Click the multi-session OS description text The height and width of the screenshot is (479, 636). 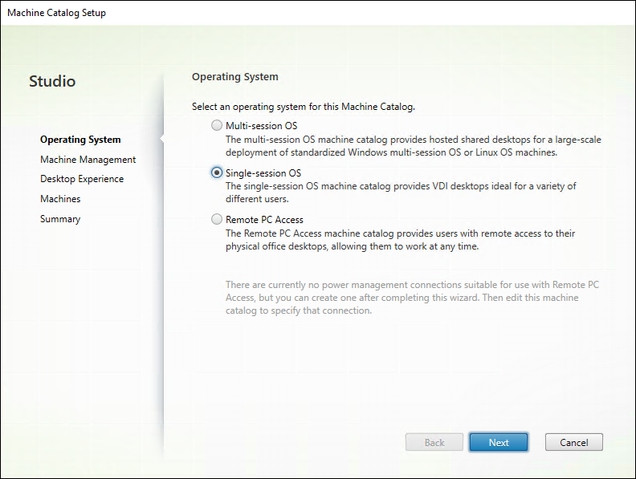tap(414, 146)
